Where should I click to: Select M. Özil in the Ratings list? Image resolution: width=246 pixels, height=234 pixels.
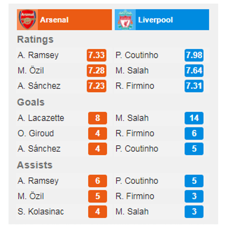point(31,70)
